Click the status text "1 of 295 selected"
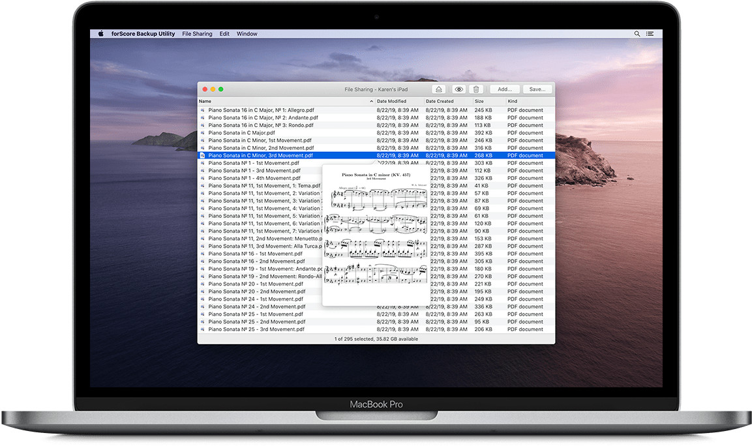 pyautogui.click(x=354, y=339)
